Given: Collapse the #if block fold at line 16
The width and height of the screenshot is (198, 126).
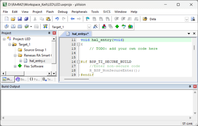Looking at the screenshot, I should click(x=79, y=62).
